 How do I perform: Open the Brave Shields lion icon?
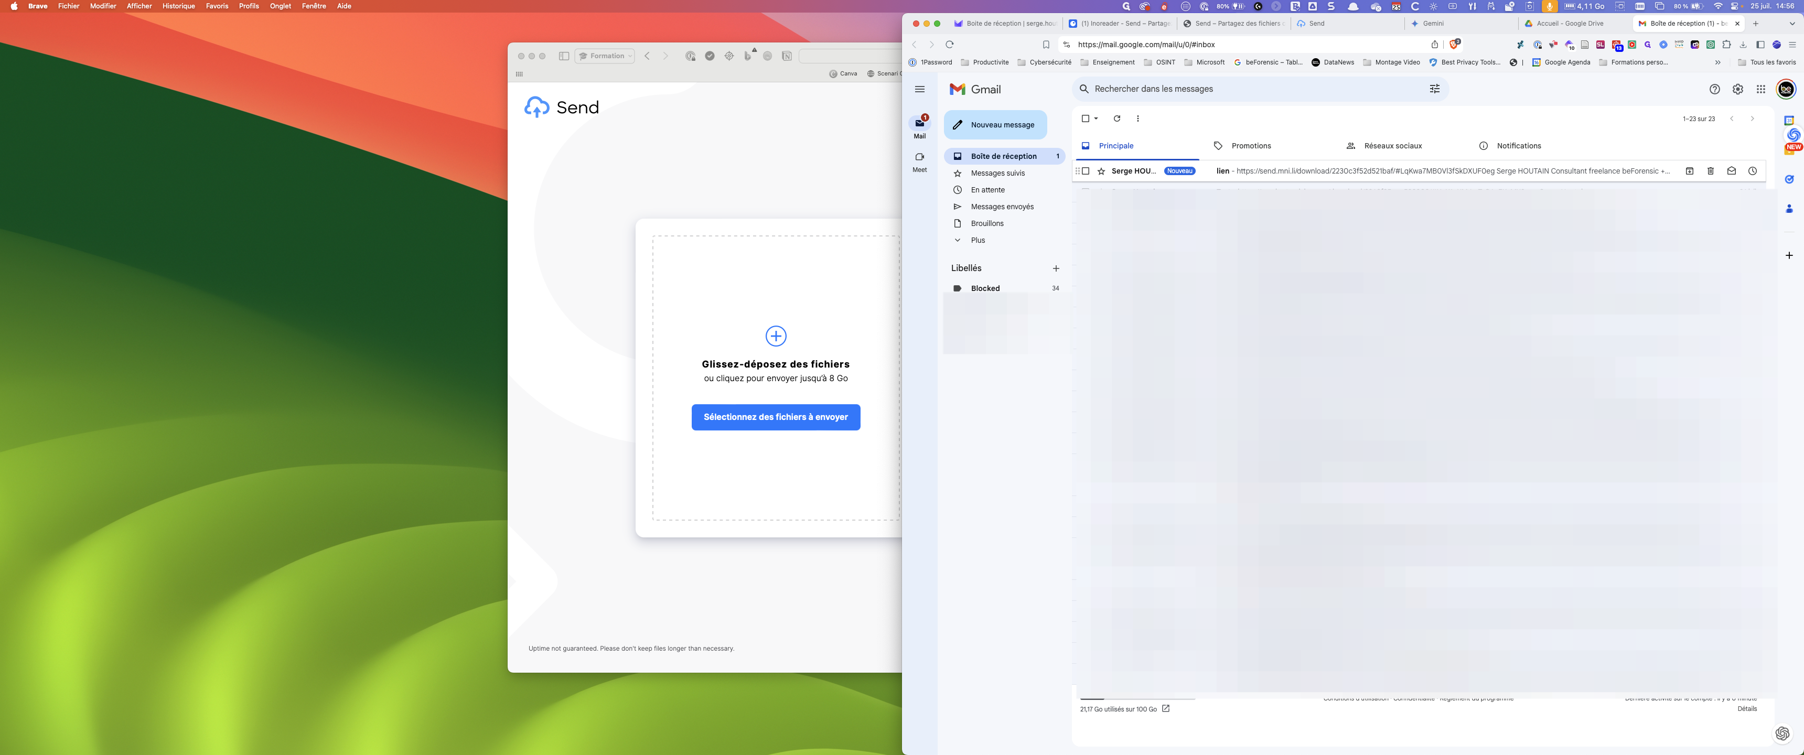pos(1455,44)
